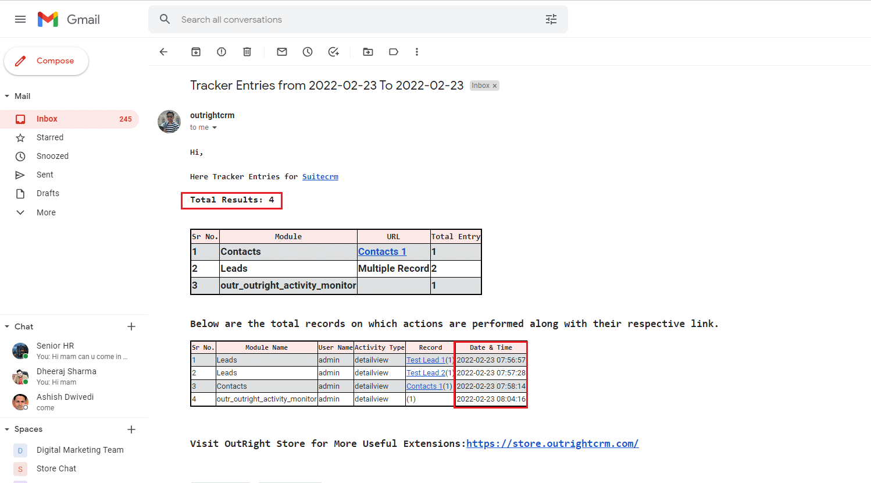Click the Ashish Dwivedi chat avatar
871x483 pixels.
[20, 402]
